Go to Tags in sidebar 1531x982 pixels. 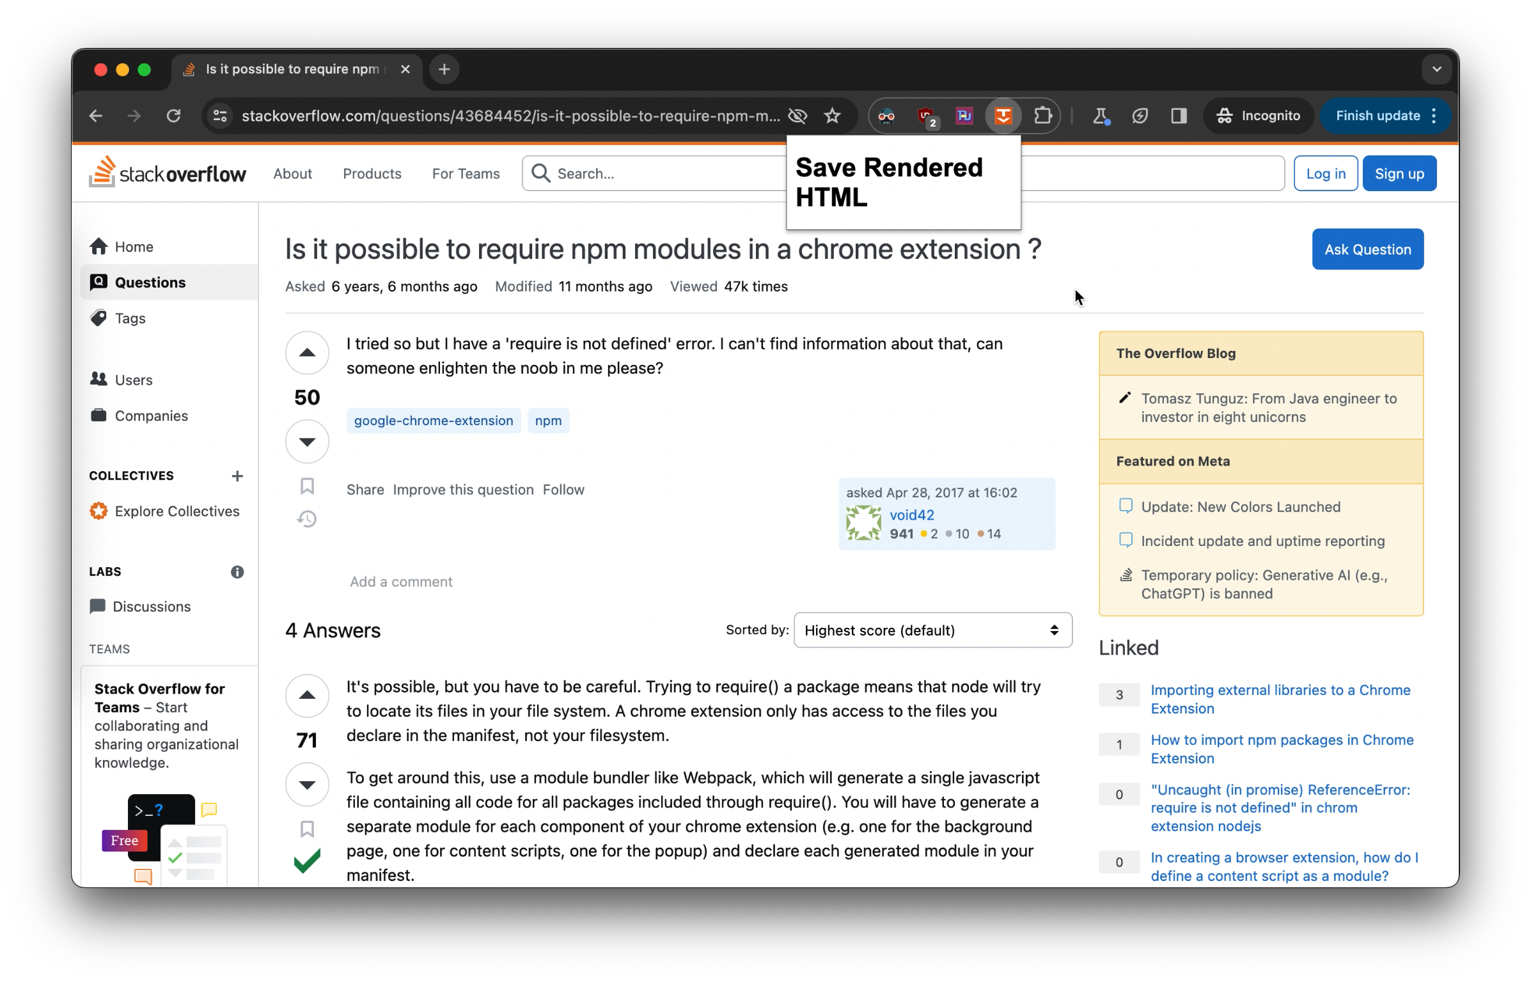[130, 318]
